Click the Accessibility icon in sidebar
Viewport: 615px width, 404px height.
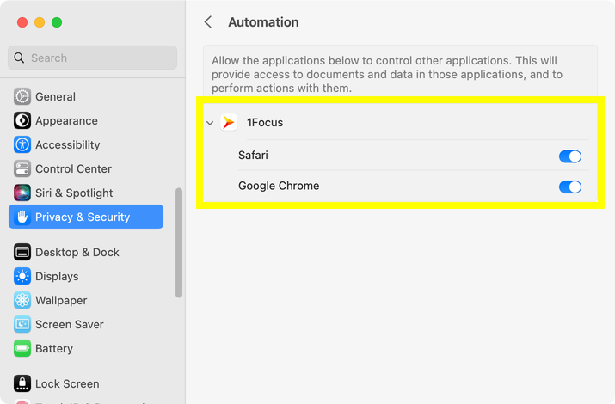(x=22, y=145)
